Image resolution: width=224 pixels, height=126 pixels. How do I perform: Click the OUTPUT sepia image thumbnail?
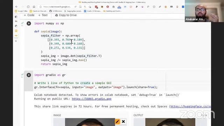(x=170, y=122)
